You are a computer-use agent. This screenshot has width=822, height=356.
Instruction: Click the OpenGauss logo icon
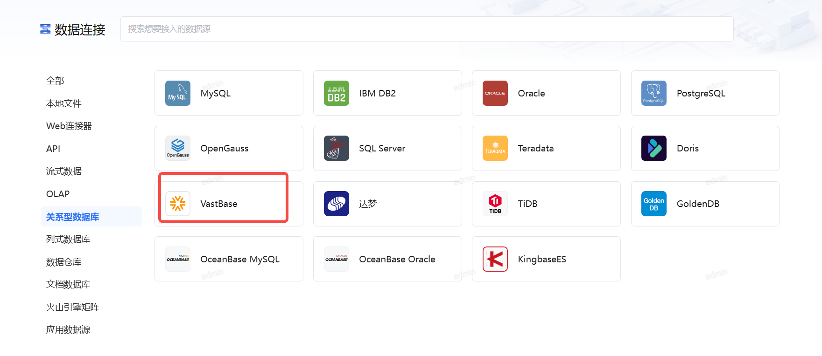point(178,148)
